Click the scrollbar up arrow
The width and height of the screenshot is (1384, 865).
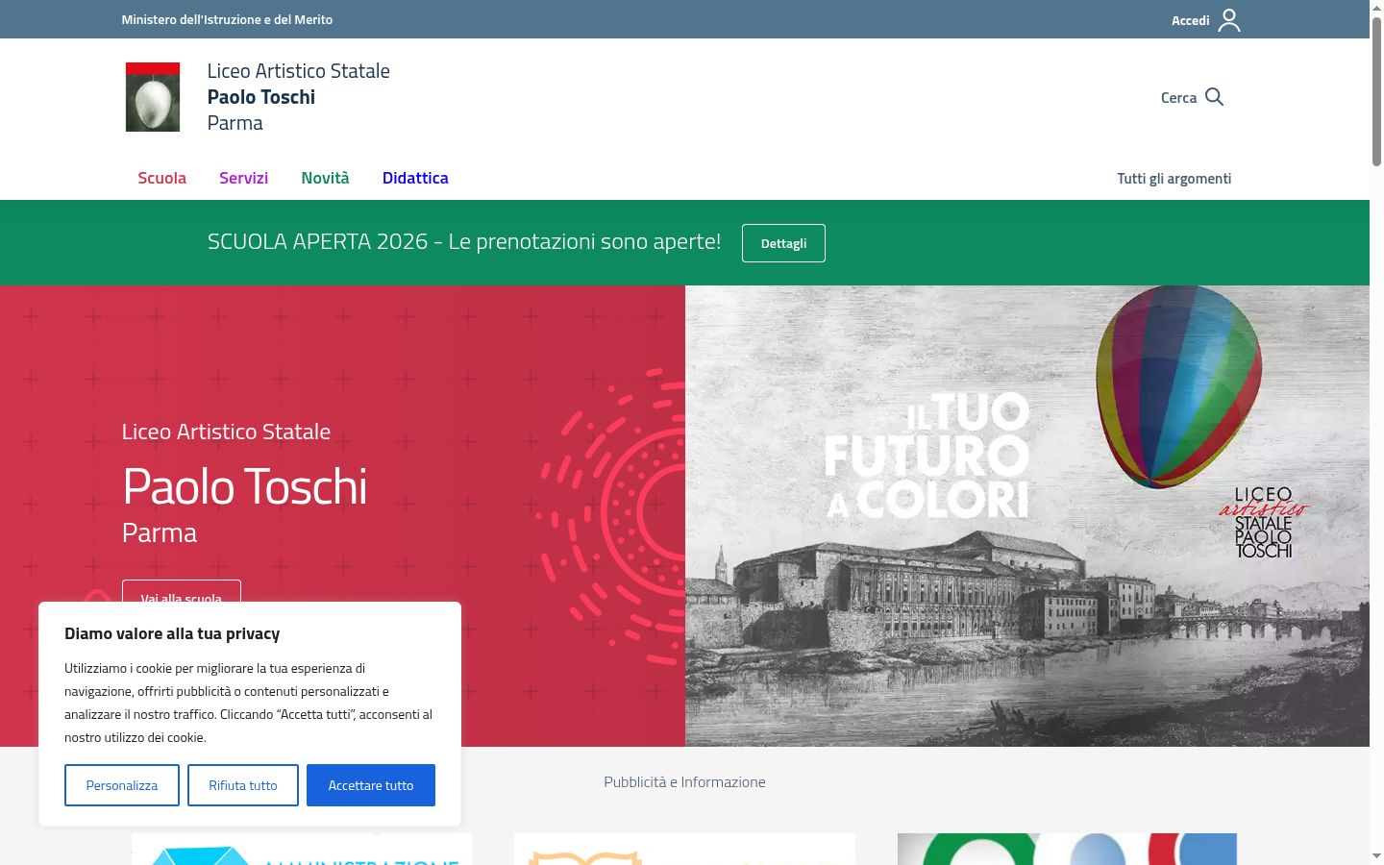(1376, 8)
